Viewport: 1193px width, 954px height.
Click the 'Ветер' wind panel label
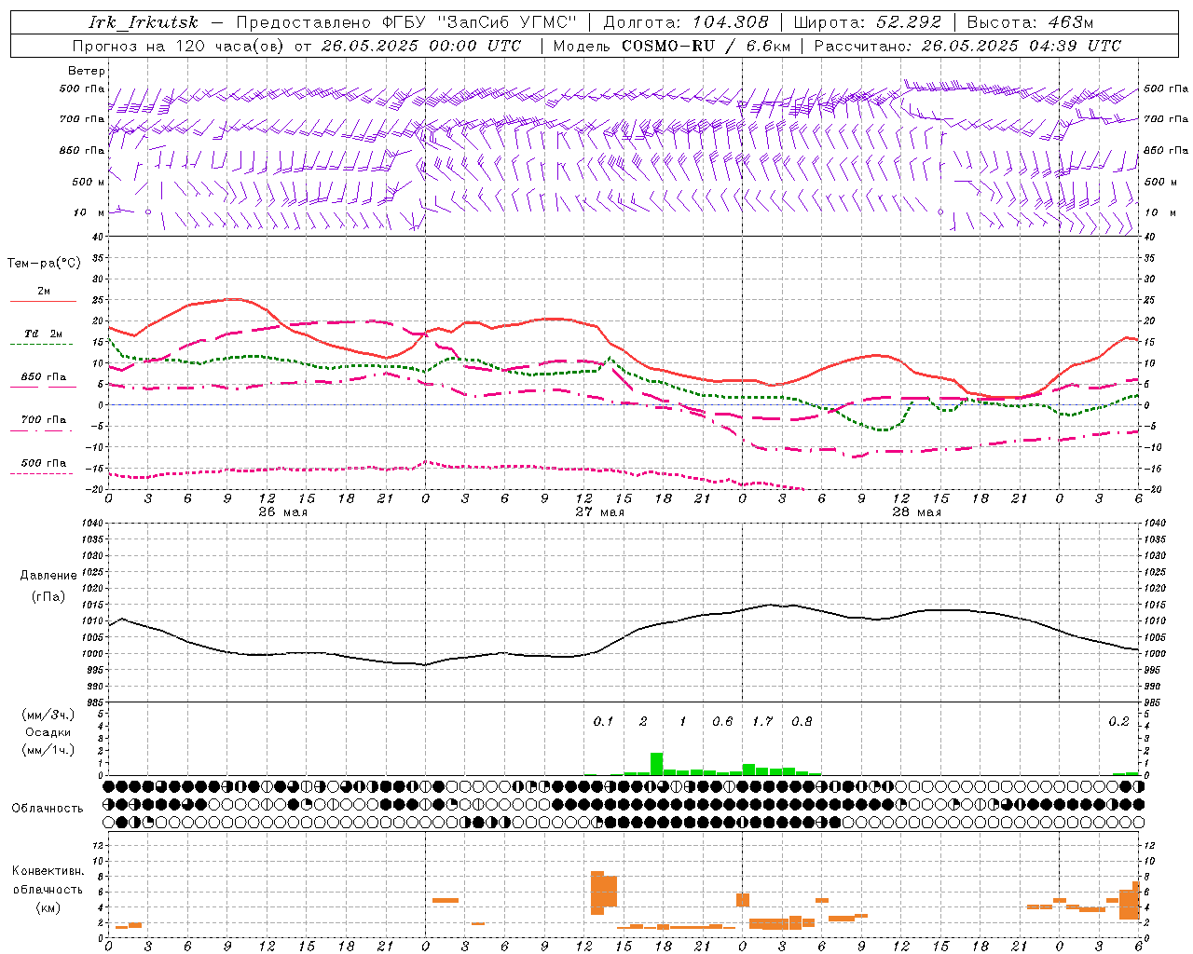coord(87,71)
